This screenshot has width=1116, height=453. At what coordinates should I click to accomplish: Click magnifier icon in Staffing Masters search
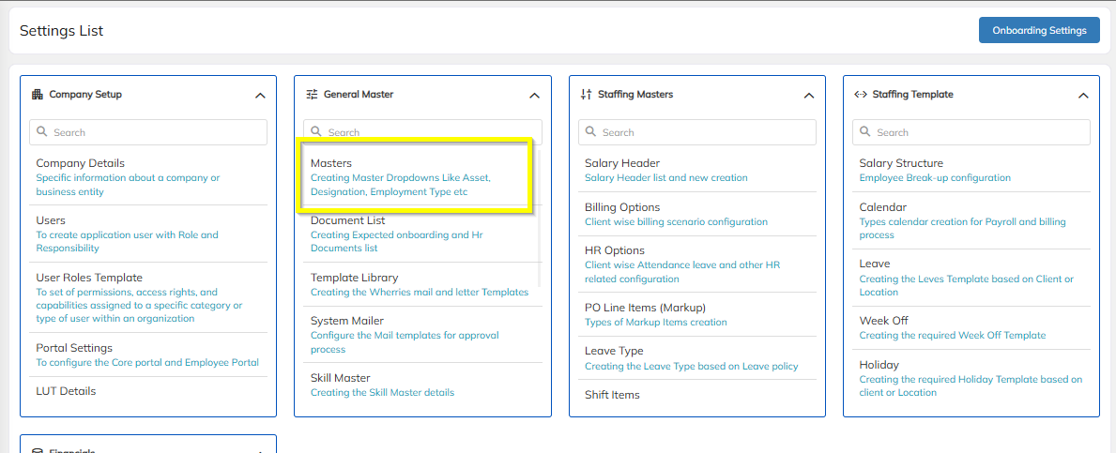[x=590, y=132]
